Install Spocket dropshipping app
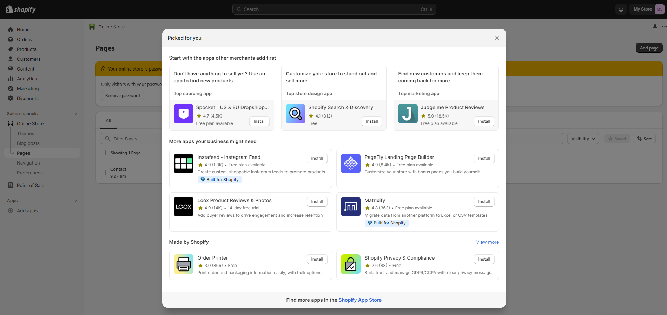This screenshot has height=315, width=667. pos(259,121)
